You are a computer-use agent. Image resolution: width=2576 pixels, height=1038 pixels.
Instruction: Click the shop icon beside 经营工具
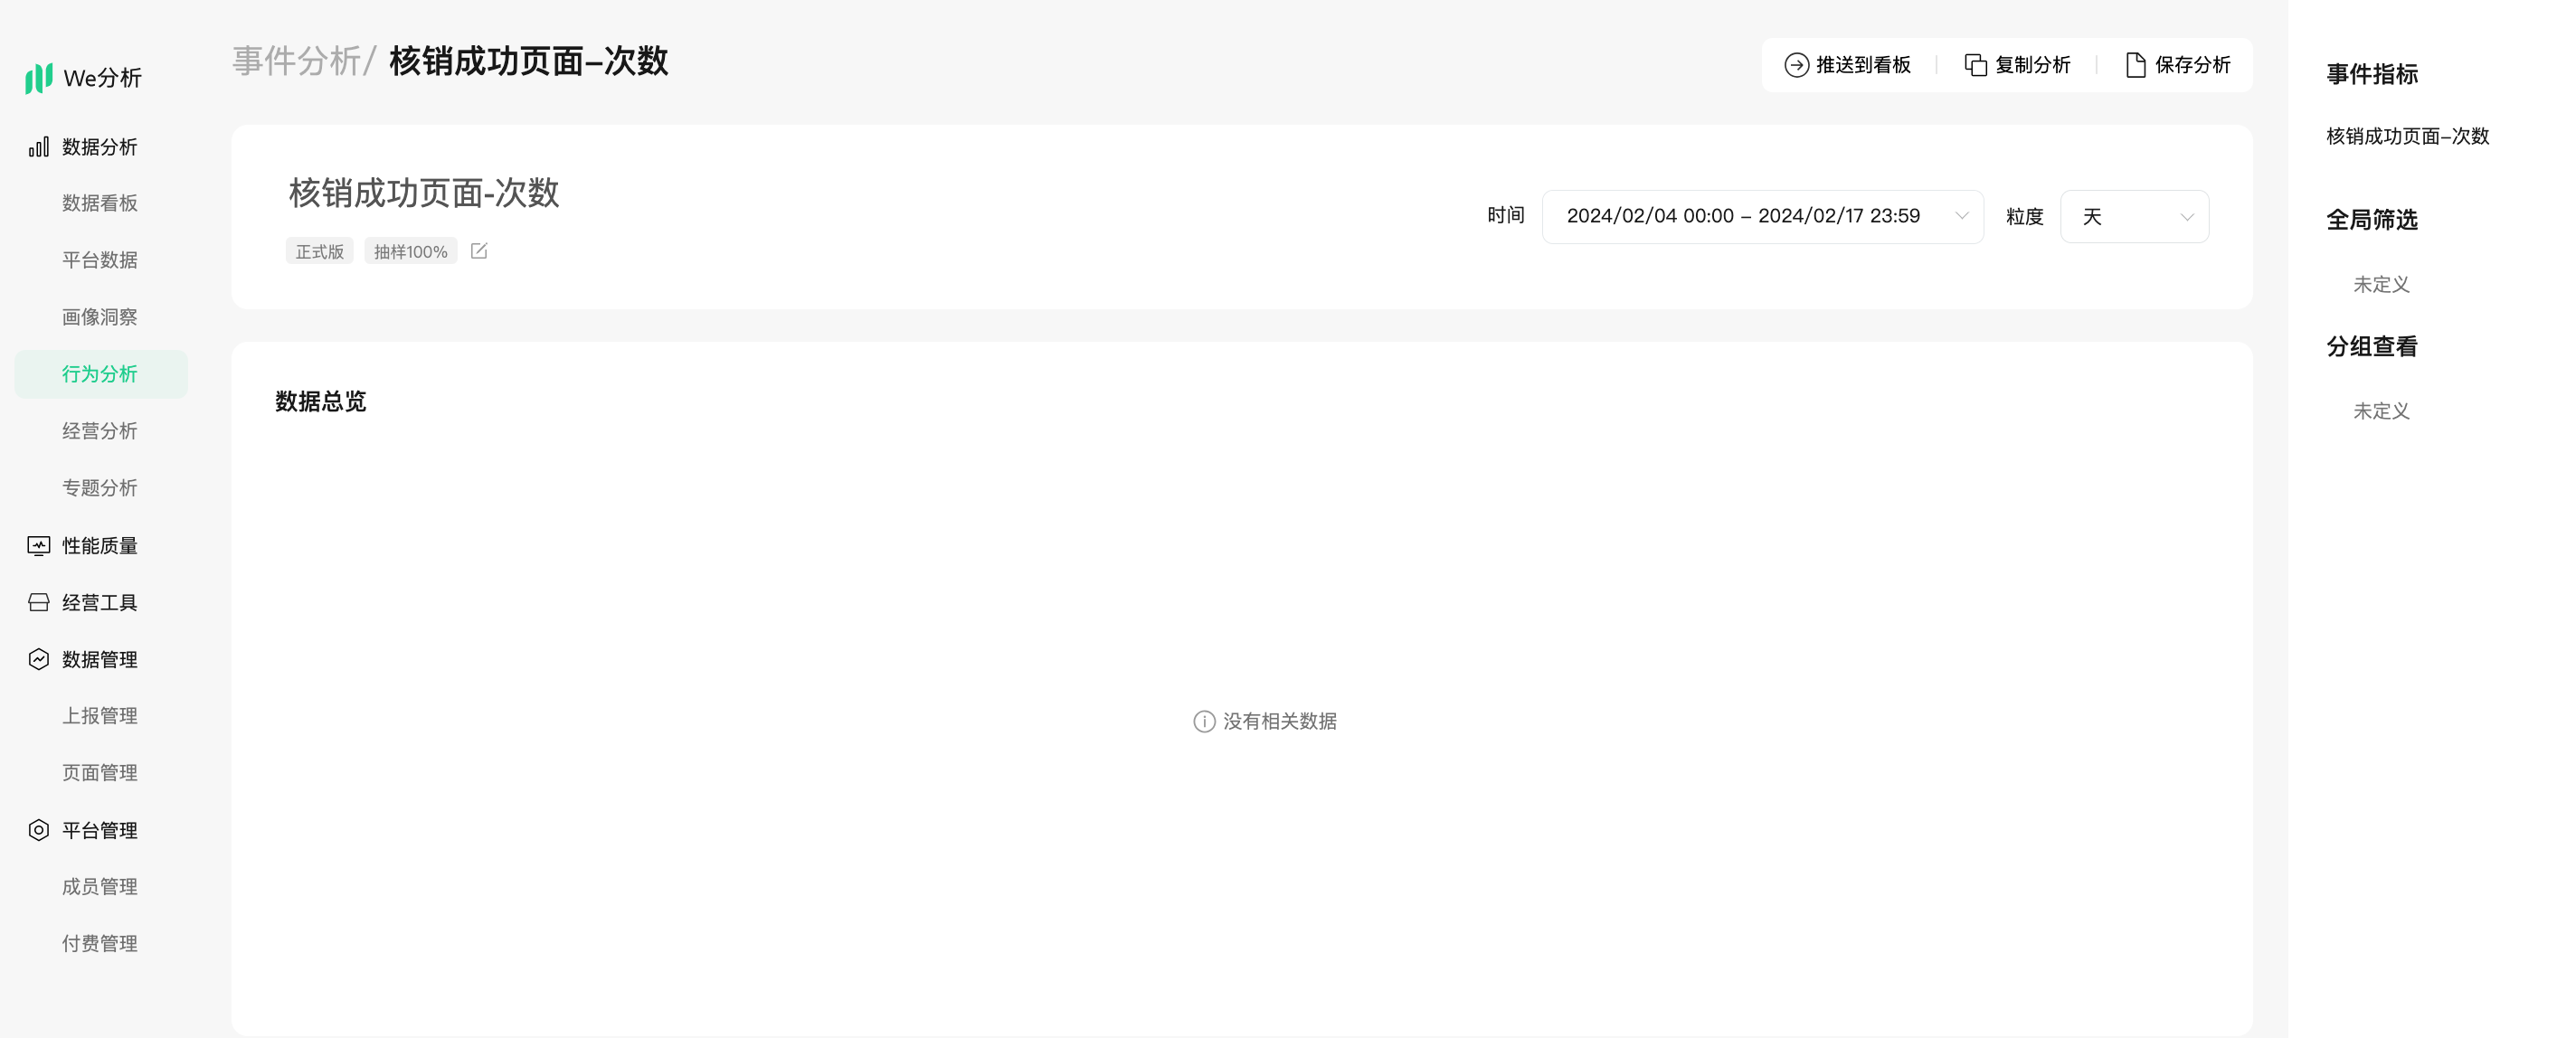click(38, 602)
